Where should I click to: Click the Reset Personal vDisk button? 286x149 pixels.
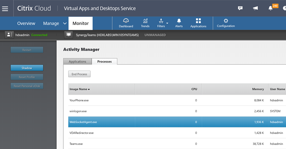pos(27,86)
